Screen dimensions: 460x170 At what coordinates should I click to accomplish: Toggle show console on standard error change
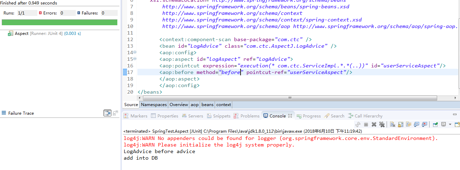pyautogui.click(x=424, y=124)
